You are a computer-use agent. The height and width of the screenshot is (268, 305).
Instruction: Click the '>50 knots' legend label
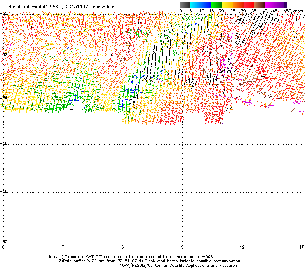[x=293, y=11]
